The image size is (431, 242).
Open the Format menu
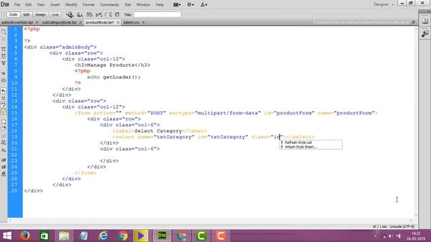point(88,5)
